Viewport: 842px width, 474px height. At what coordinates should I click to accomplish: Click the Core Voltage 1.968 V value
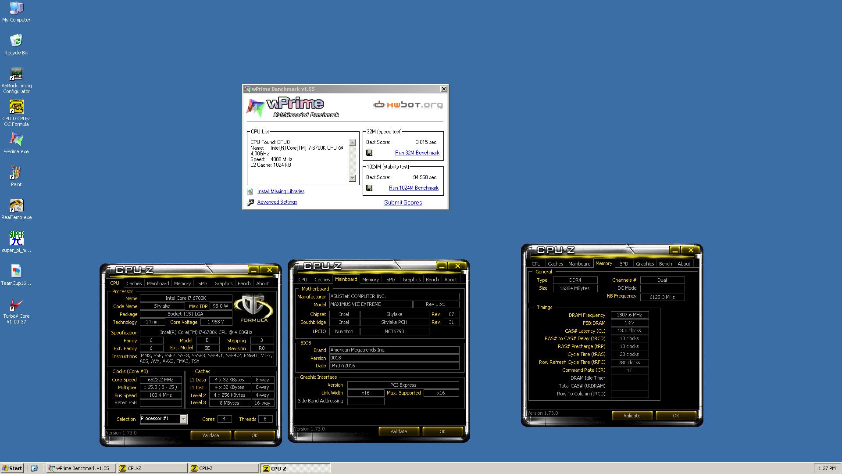coord(216,322)
